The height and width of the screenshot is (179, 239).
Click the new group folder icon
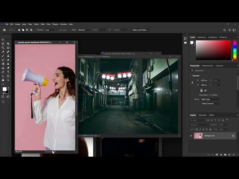(x=225, y=154)
